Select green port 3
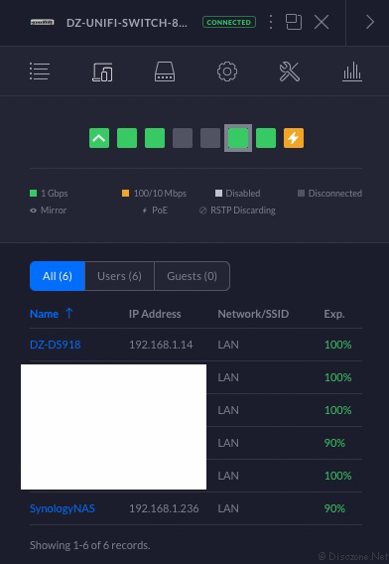Viewport: 389px width, 564px height. click(x=155, y=138)
